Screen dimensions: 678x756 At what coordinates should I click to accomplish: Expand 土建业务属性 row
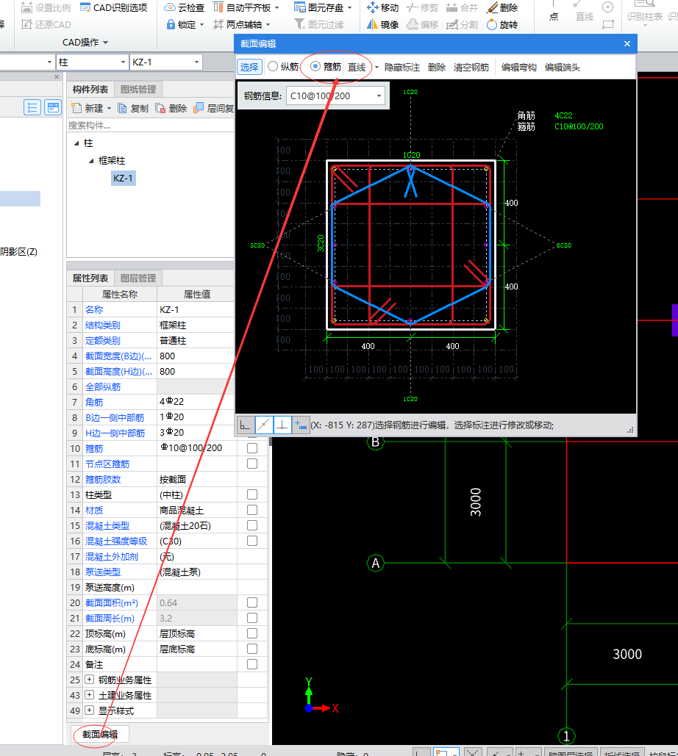click(x=89, y=695)
